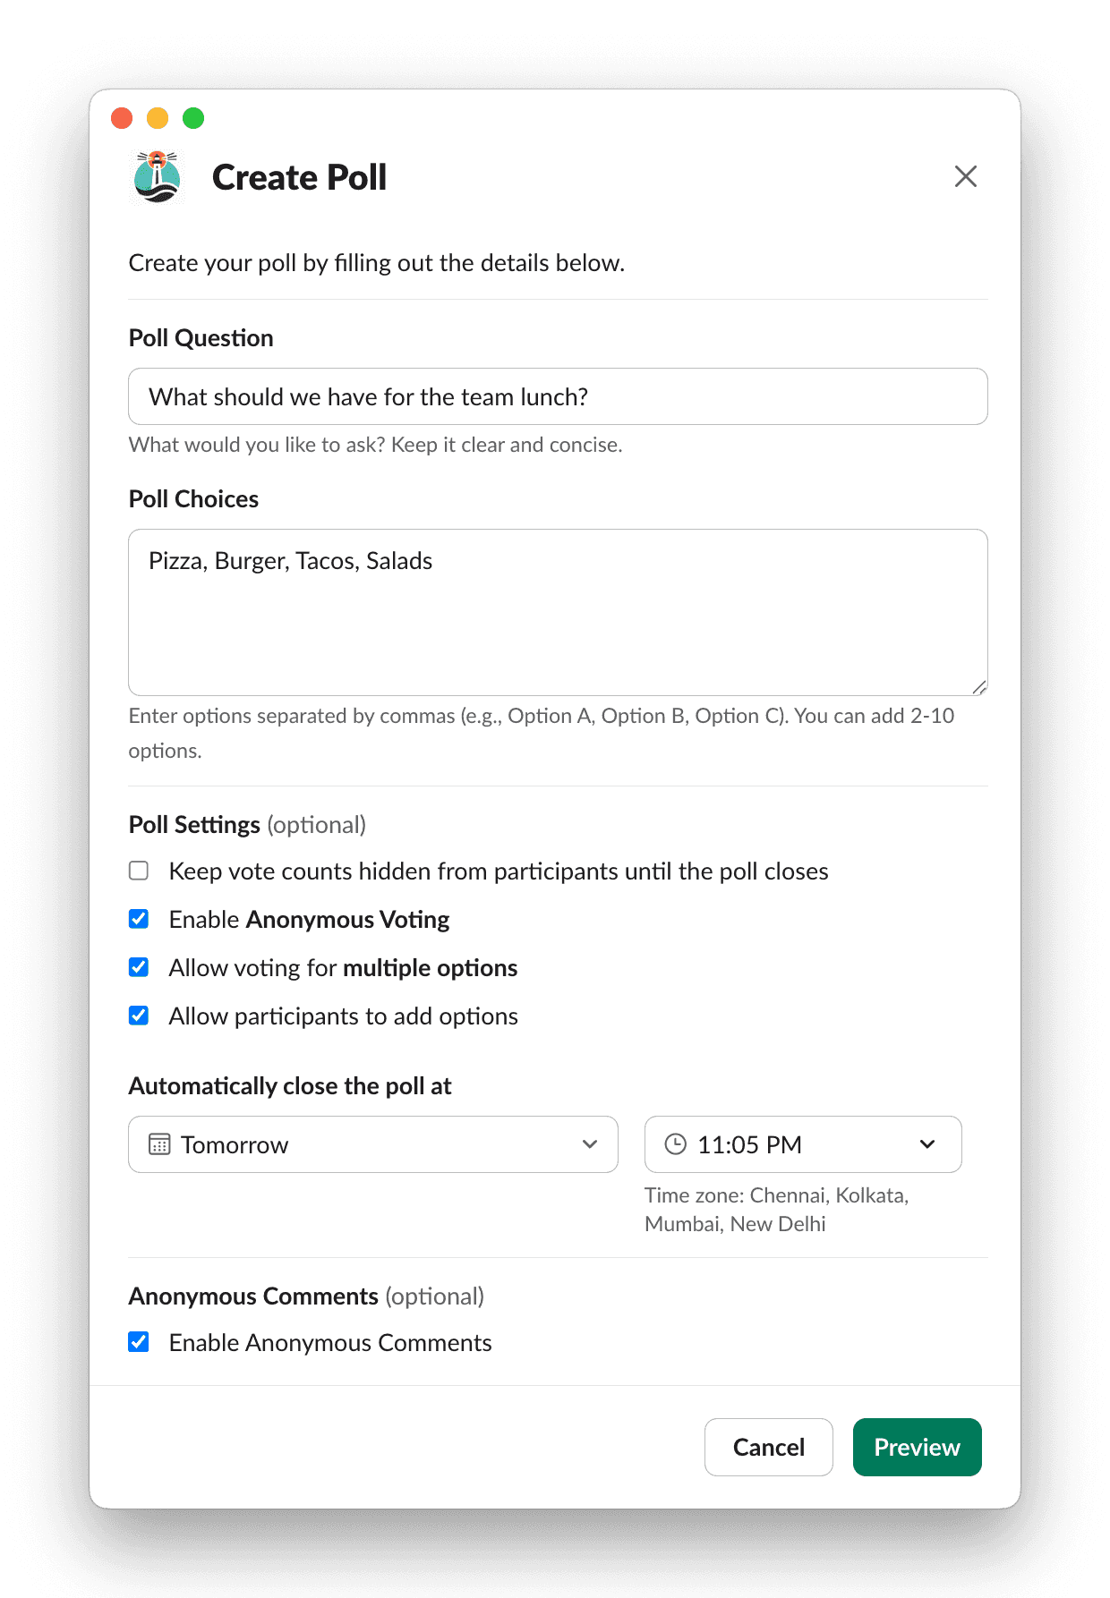The width and height of the screenshot is (1110, 1598).
Task: Click the resize handle on the Poll Choices box
Action: tap(979, 687)
